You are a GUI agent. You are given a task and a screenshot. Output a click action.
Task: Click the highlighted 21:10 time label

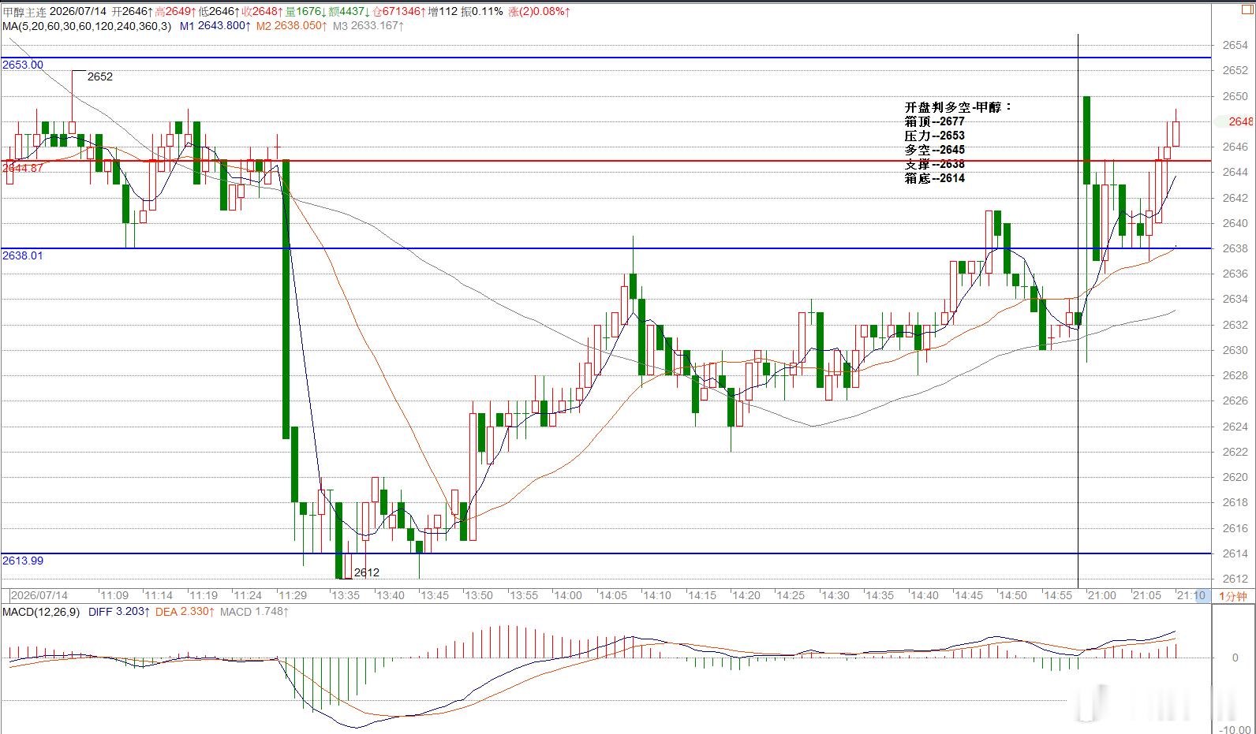[1191, 595]
